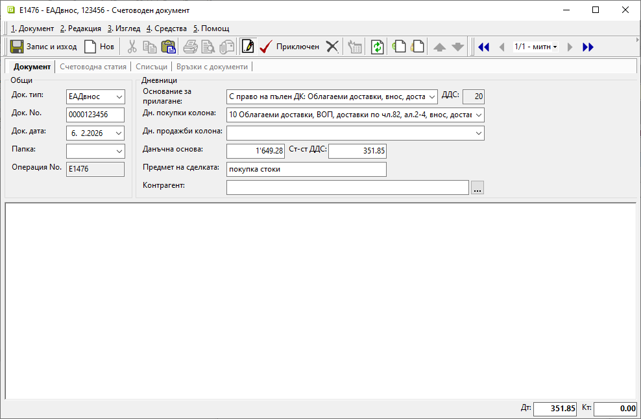
Task: Open the Папка combo box
Action: pos(119,151)
